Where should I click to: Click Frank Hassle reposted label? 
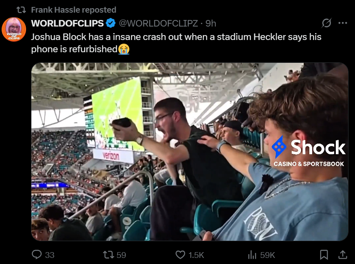click(73, 10)
